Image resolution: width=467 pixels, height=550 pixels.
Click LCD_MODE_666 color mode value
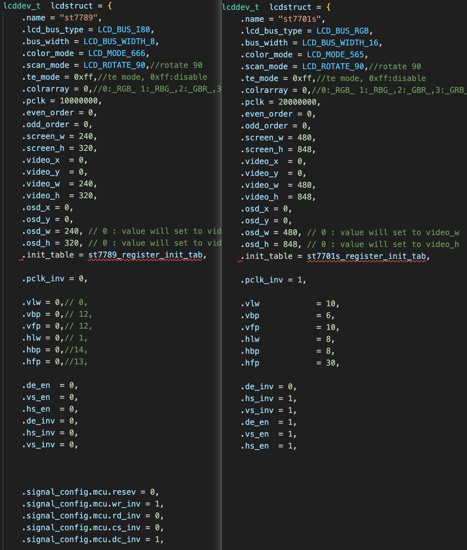click(x=117, y=53)
